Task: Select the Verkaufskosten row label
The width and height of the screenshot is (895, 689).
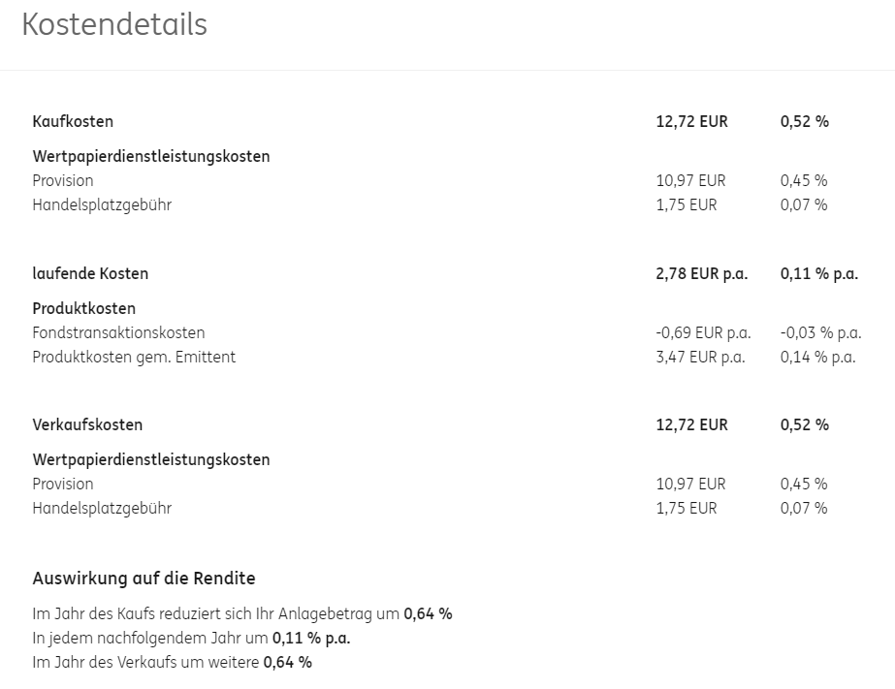Action: pos(87,425)
